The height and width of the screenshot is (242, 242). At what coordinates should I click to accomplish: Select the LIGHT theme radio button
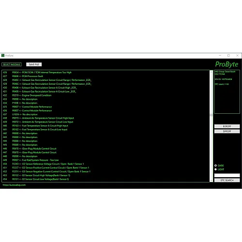(215, 169)
